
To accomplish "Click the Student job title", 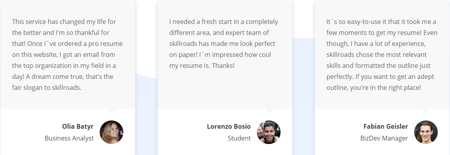I will click(239, 138).
